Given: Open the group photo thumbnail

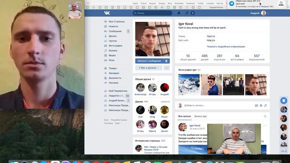Looking at the screenshot, I should coord(233,85).
